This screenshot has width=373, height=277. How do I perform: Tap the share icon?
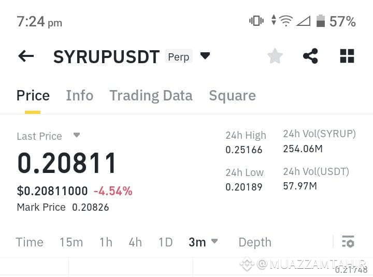pos(310,56)
